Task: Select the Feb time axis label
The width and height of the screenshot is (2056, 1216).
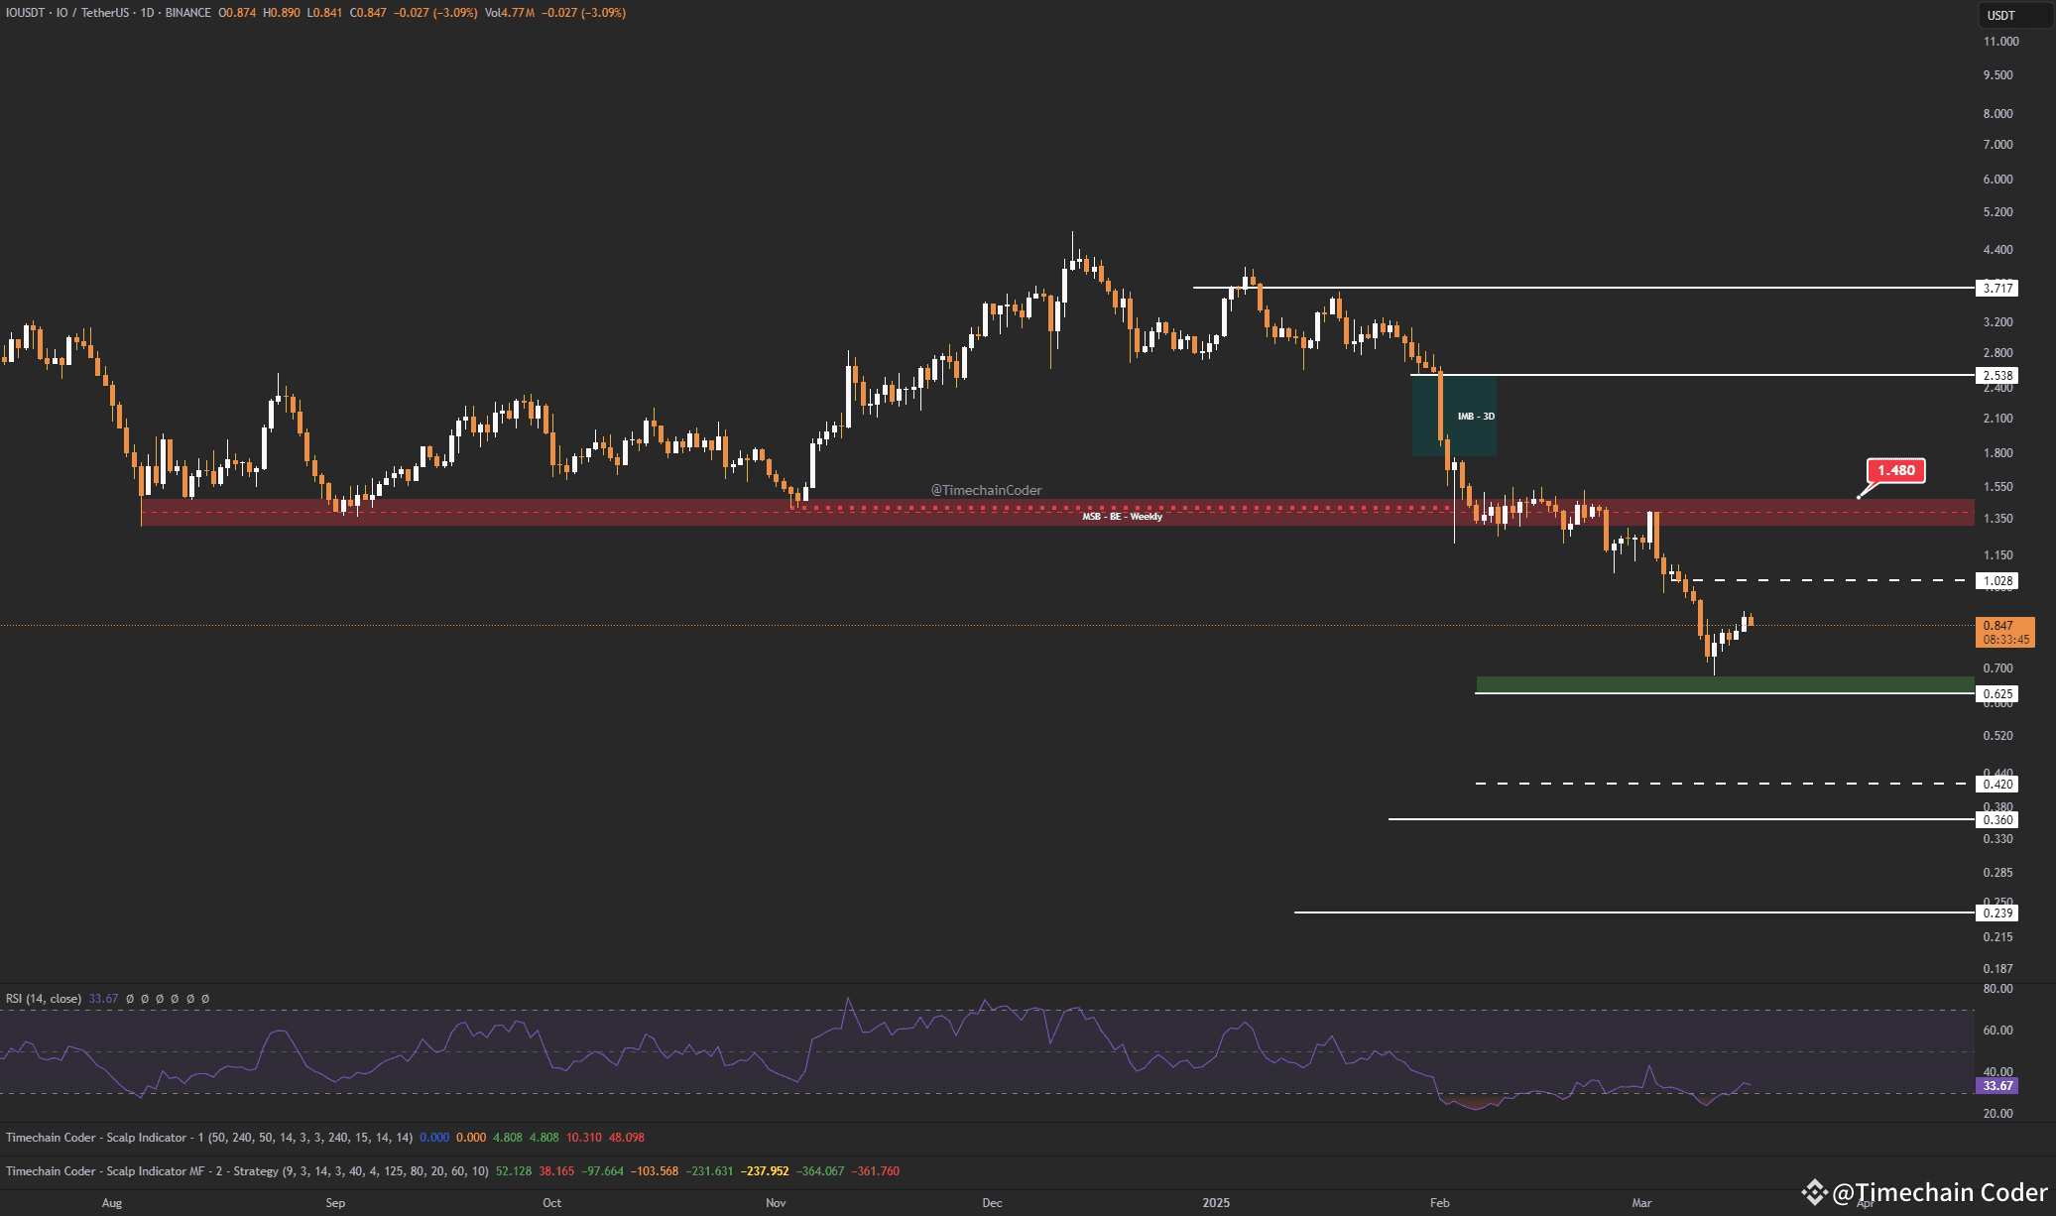Action: point(1439,1203)
